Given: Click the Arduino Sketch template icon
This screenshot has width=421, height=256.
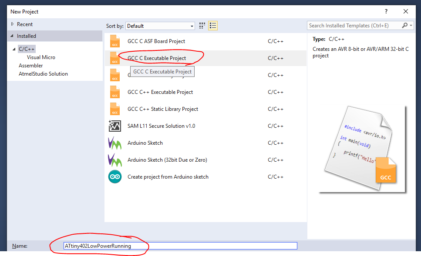Looking at the screenshot, I should coord(115,143).
